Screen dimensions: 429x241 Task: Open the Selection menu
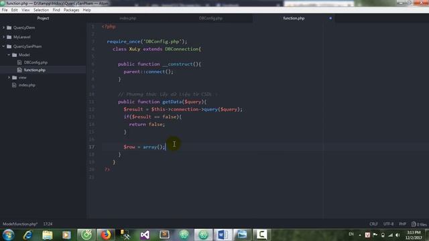42,10
